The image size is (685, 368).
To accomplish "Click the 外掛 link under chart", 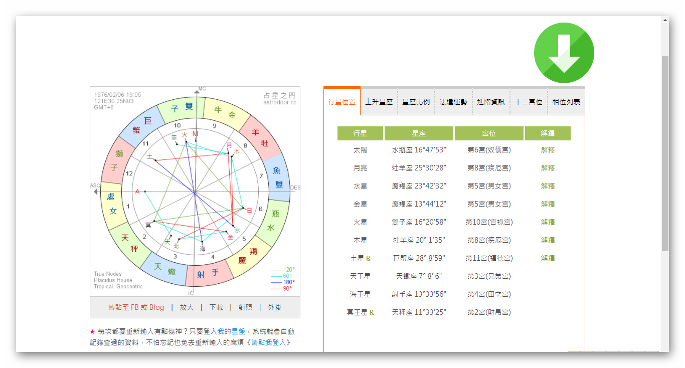I will (x=275, y=307).
